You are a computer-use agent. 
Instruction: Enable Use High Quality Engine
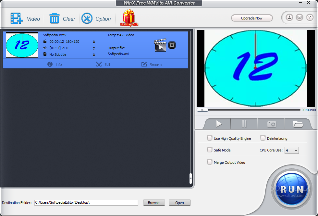coord(210,138)
